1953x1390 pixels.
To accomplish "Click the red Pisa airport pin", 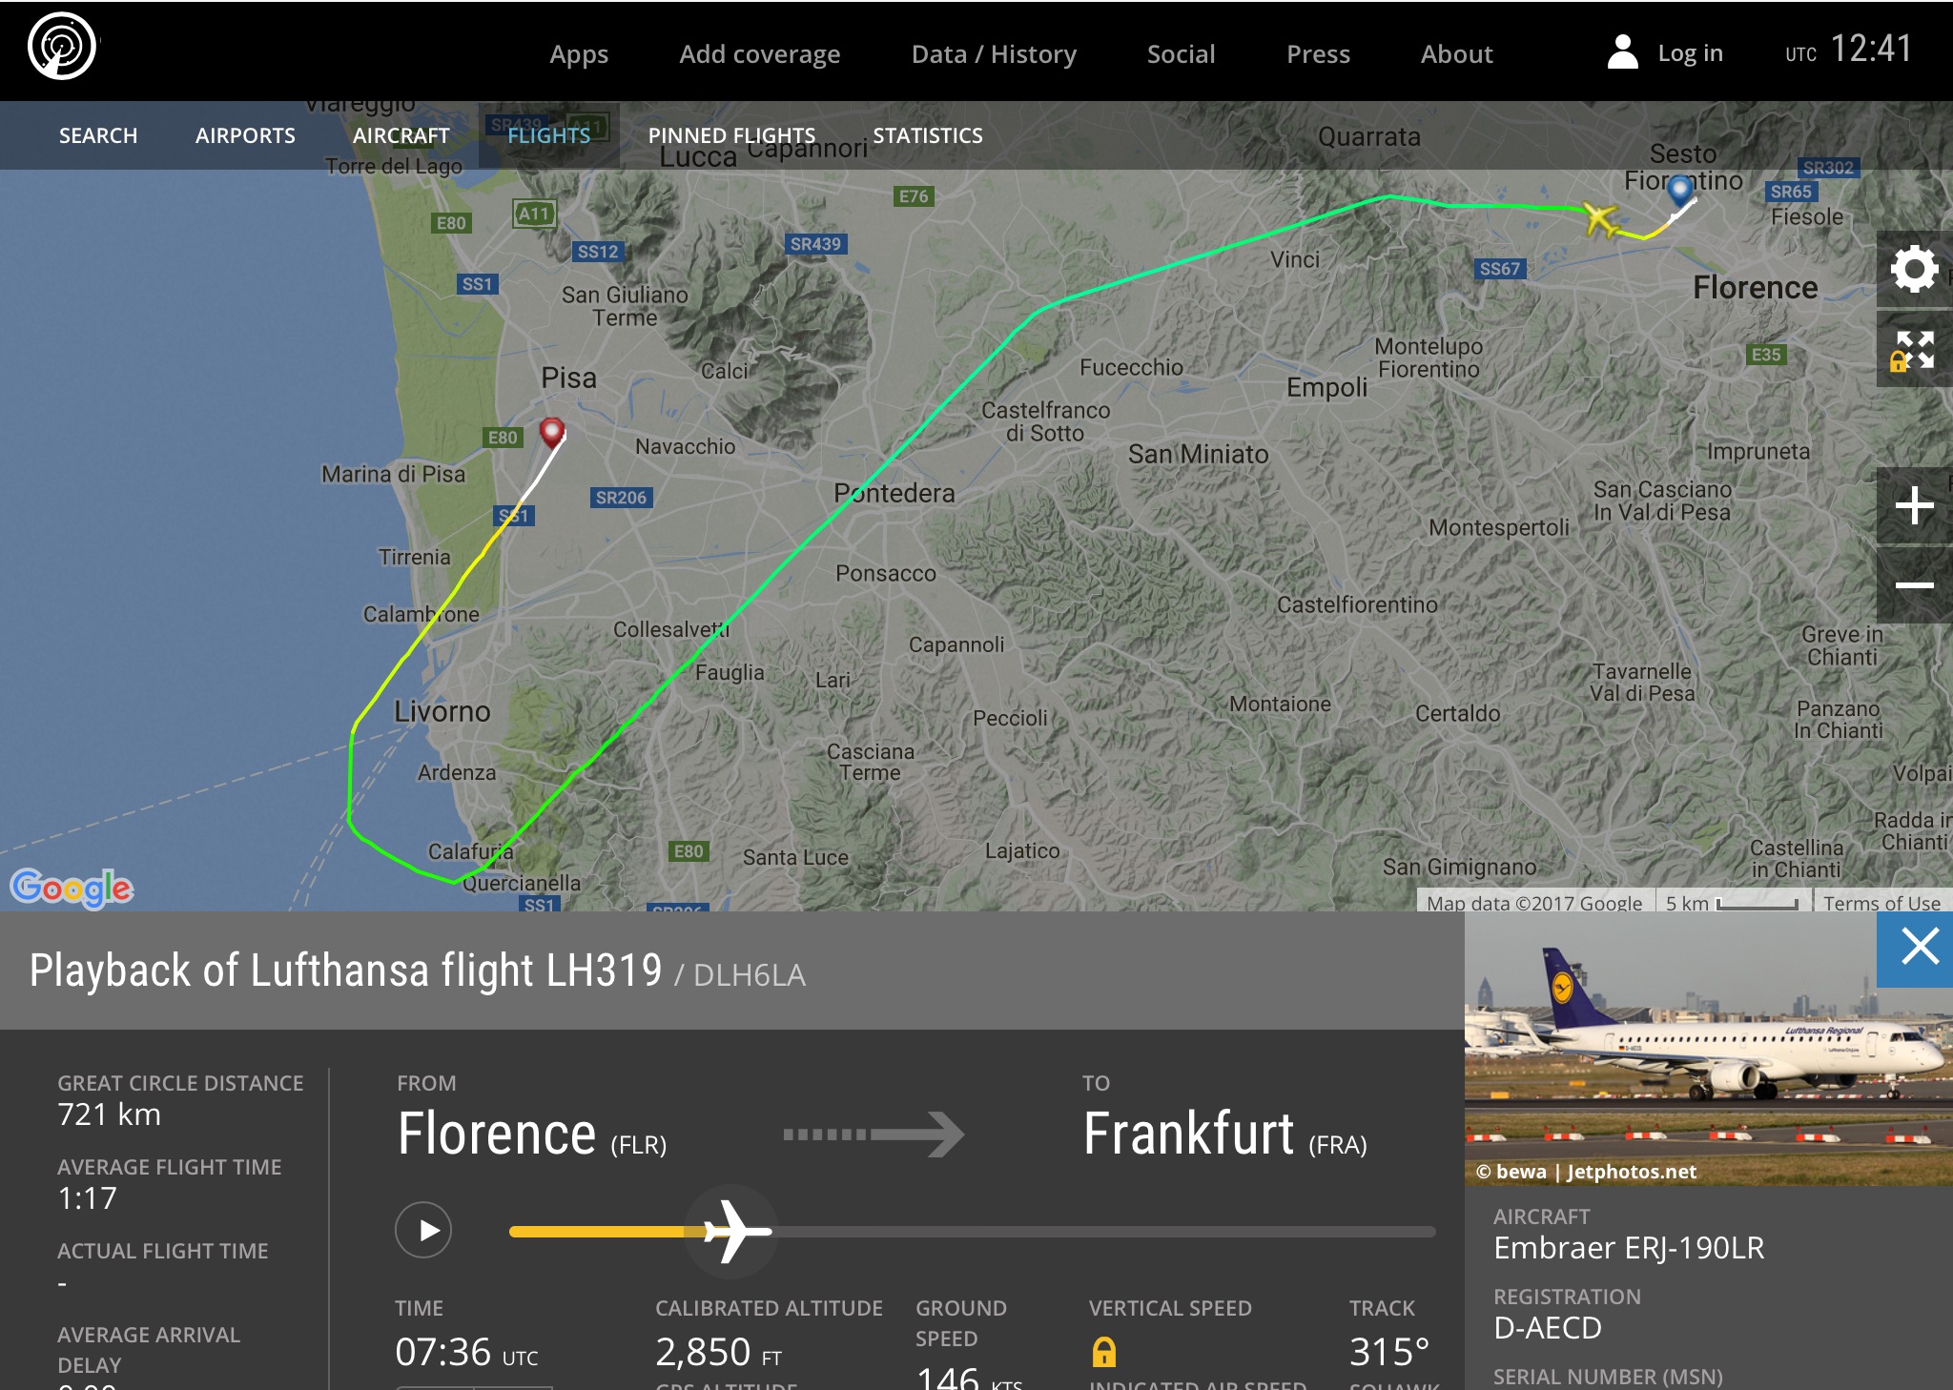I will [552, 432].
